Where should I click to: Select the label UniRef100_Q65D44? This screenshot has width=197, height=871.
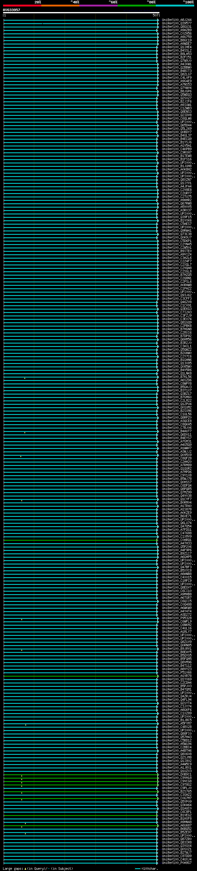(177, 125)
